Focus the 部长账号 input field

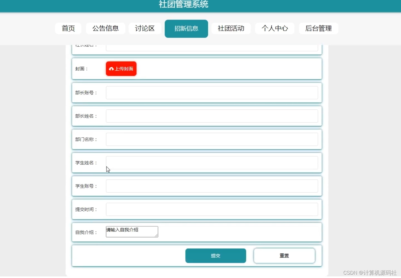(x=212, y=93)
